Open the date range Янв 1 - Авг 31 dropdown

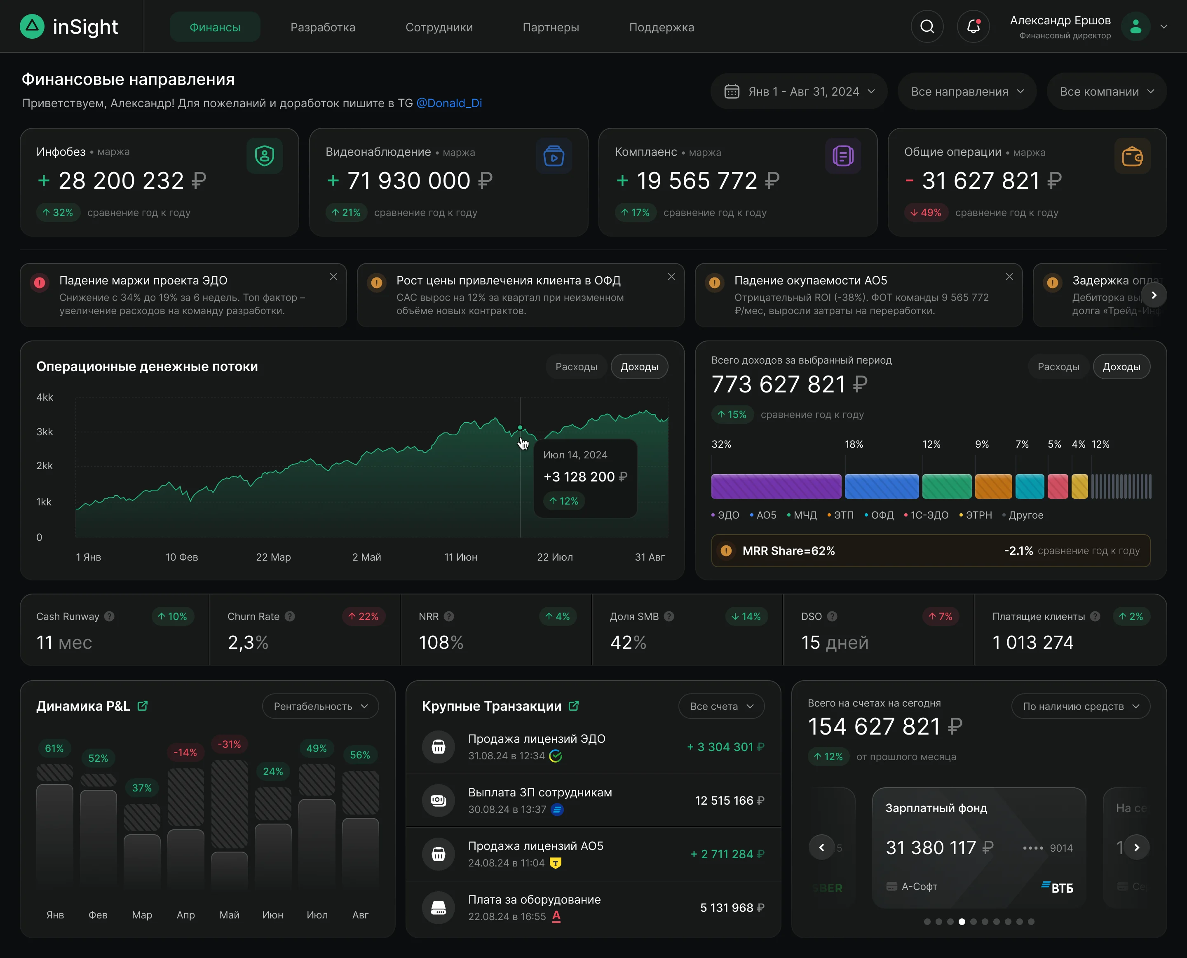click(x=798, y=92)
